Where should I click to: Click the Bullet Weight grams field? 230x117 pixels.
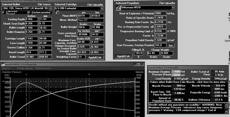click(97, 27)
